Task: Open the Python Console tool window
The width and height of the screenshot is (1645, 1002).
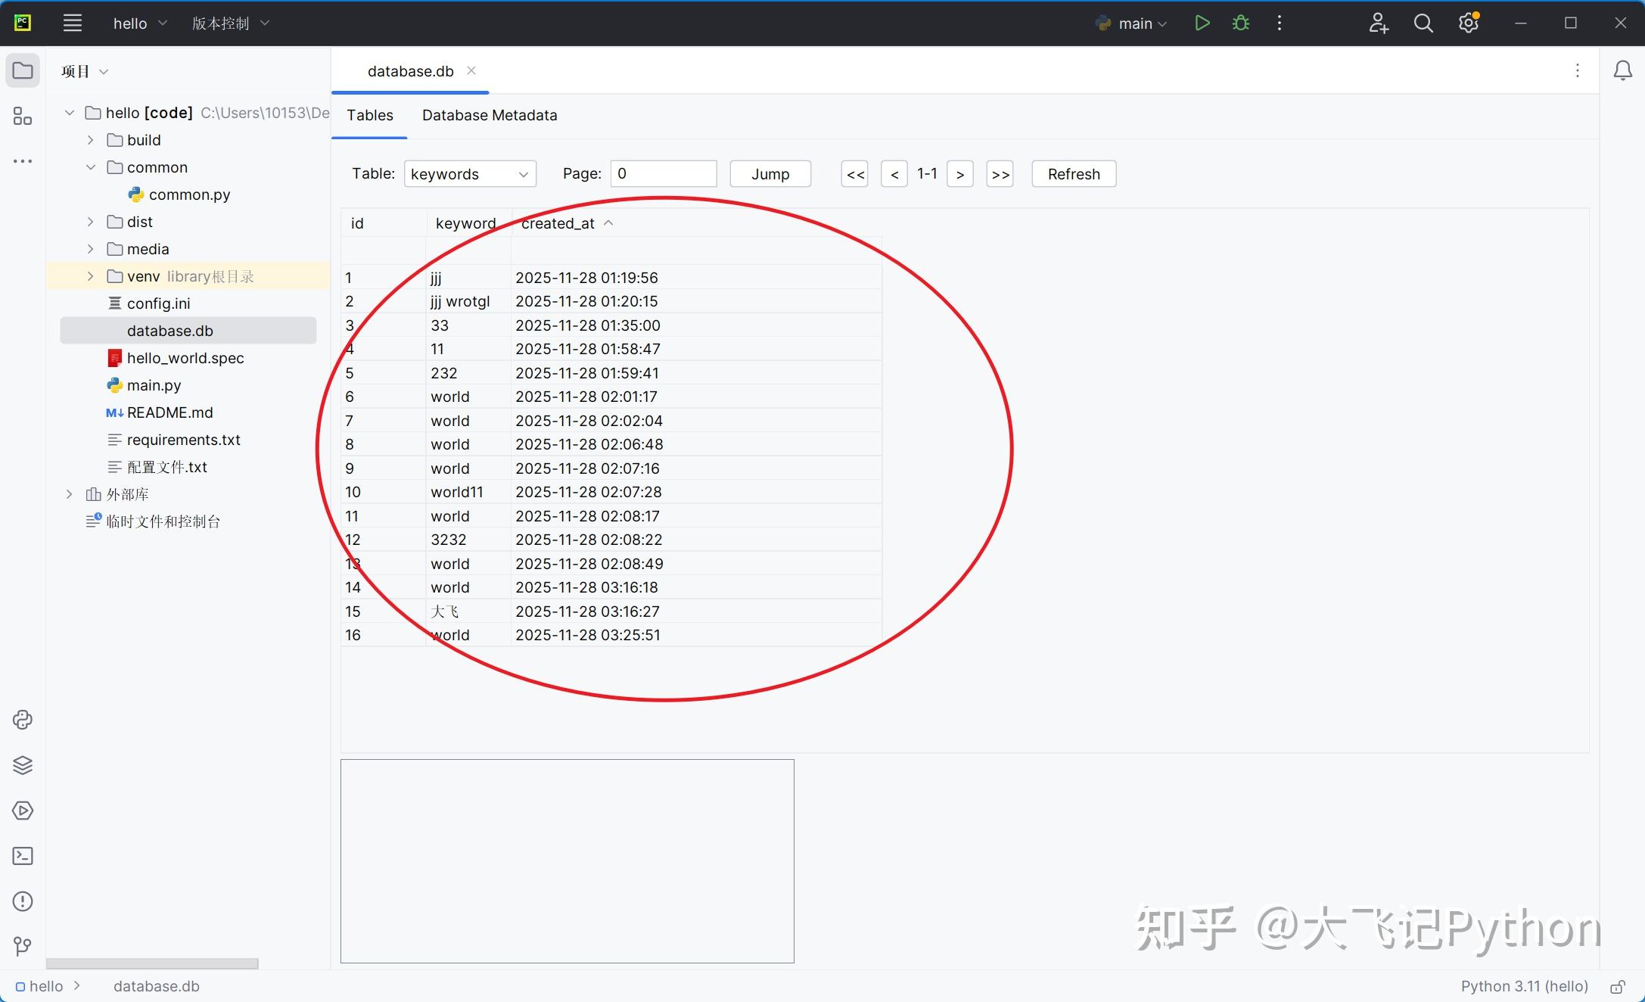Action: tap(22, 720)
